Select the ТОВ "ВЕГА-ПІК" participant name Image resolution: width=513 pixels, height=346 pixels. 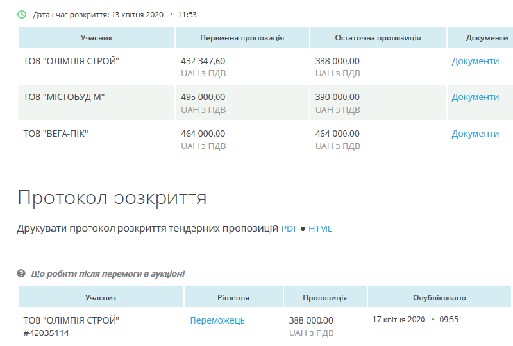(56, 134)
